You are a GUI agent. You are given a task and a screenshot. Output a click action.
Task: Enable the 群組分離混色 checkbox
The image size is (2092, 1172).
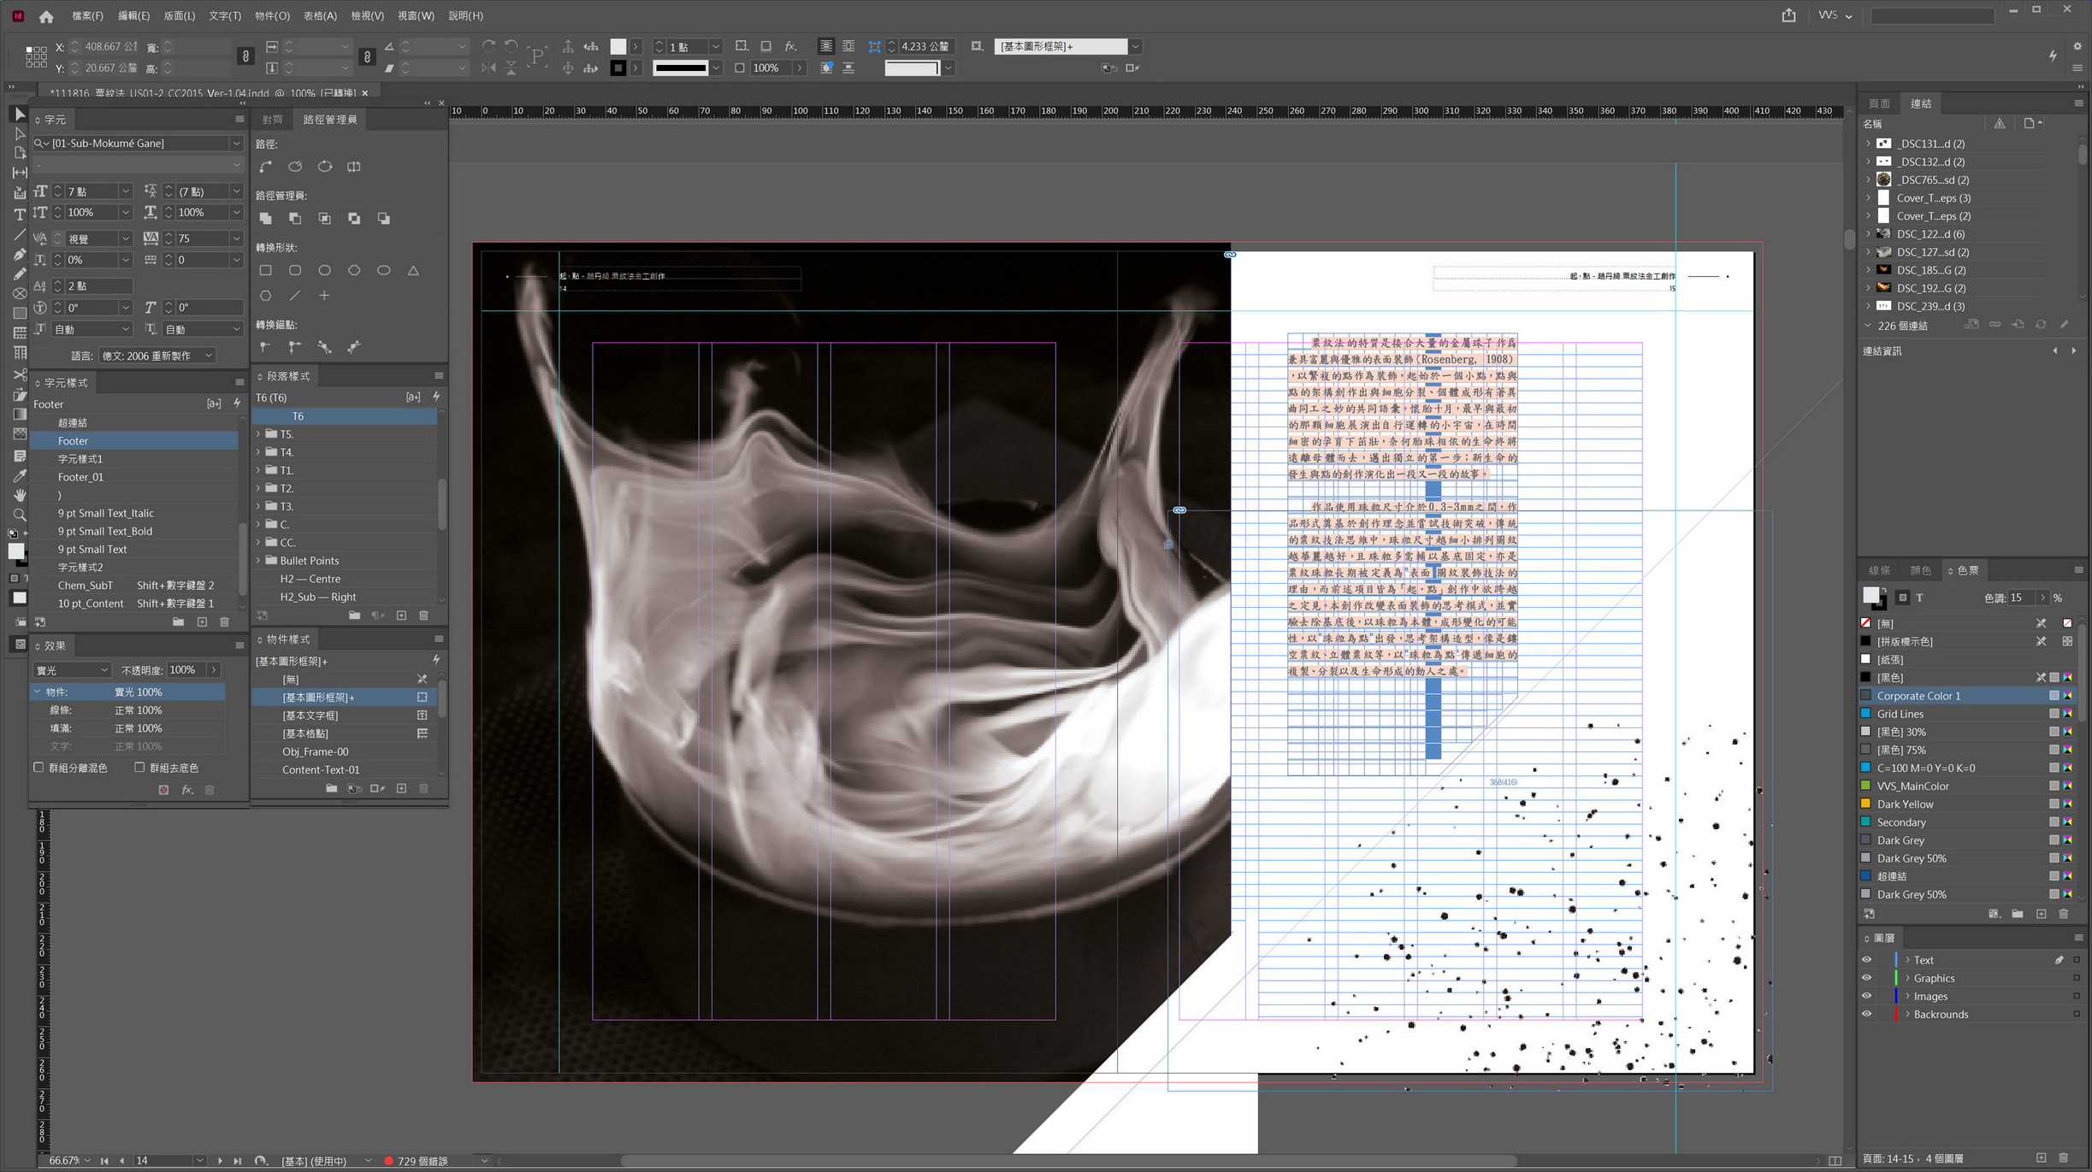(x=39, y=768)
